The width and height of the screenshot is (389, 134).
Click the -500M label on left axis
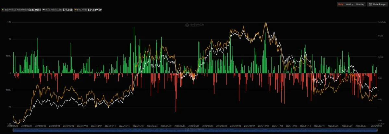point(8,90)
